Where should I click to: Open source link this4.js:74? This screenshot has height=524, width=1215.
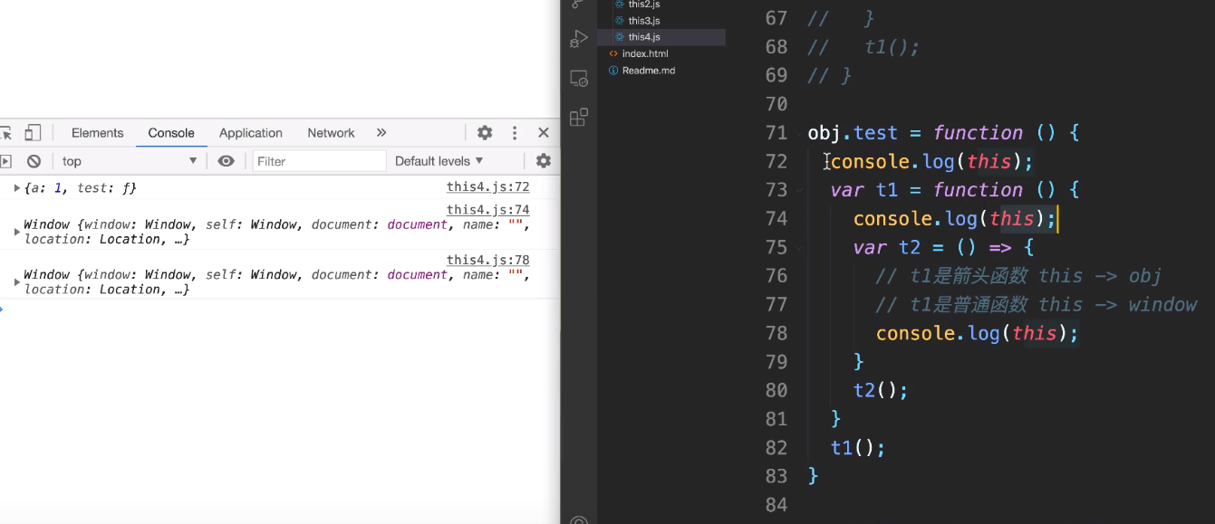[487, 210]
